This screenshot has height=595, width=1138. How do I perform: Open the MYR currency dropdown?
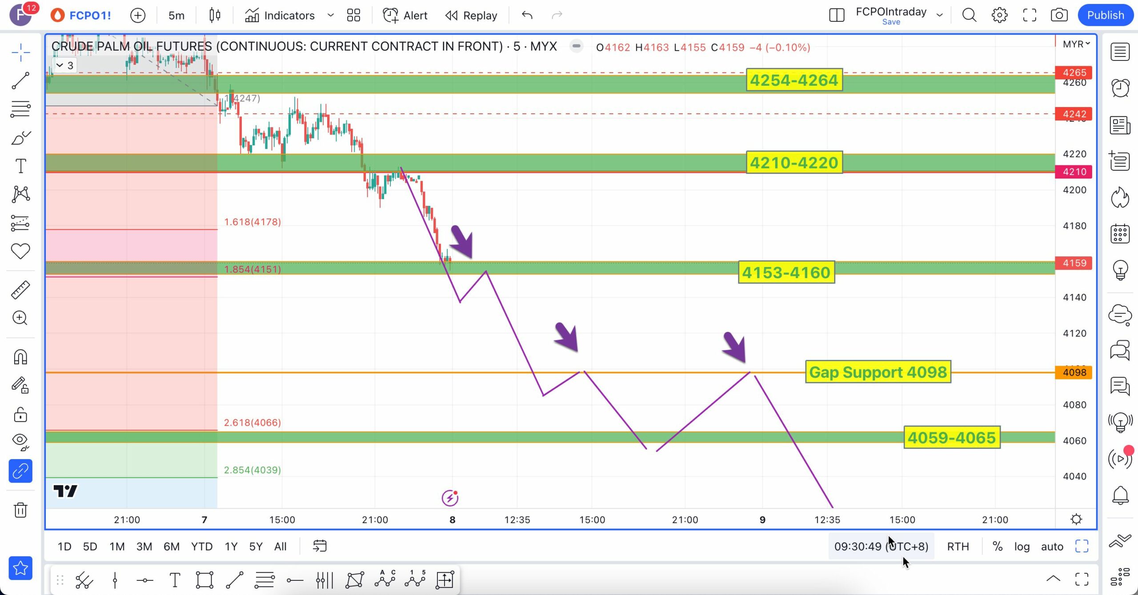click(1076, 44)
